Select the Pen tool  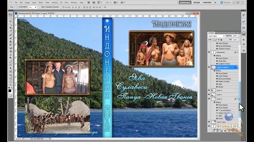[x=11, y=62]
